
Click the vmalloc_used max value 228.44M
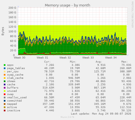[x=125, y=98]
